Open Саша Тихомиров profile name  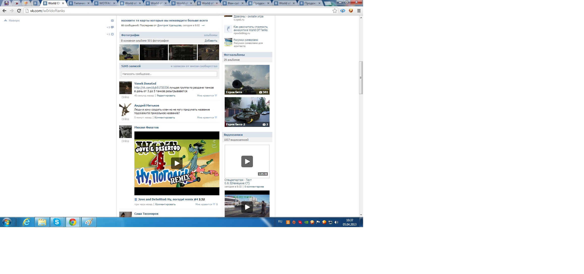tap(146, 214)
